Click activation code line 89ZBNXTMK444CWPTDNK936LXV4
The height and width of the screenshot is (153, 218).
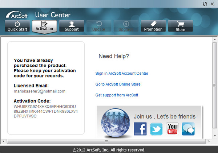click(46, 111)
